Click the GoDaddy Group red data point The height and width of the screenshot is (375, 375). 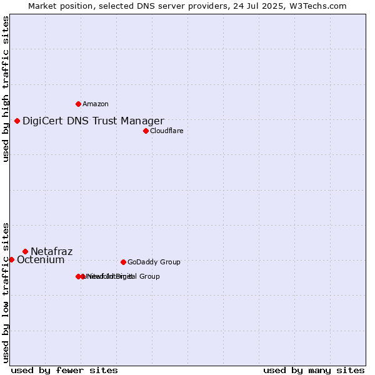[123, 262]
